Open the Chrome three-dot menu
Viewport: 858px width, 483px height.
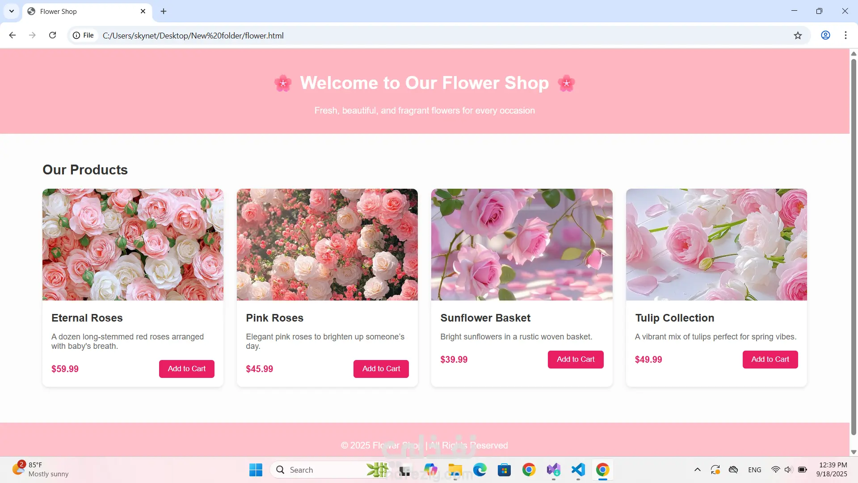(845, 35)
